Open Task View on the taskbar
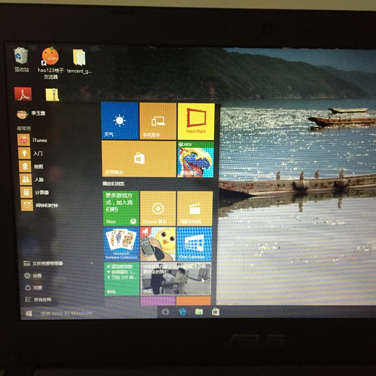This screenshot has width=376, height=376. (165, 312)
